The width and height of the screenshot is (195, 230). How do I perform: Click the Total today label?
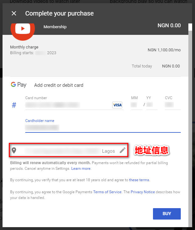(142, 66)
